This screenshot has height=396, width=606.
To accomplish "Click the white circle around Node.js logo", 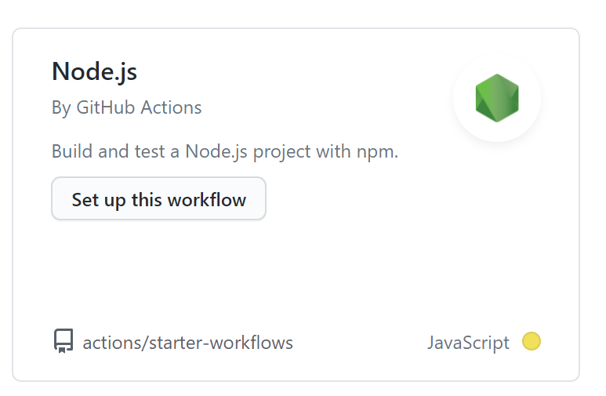I will point(497,98).
